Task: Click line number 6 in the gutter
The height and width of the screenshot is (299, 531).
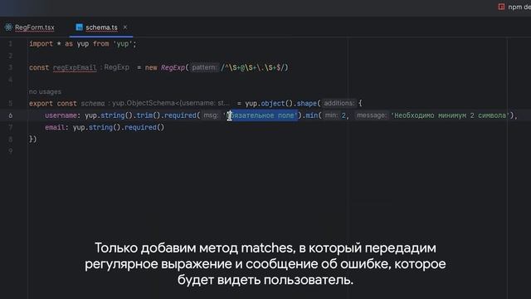Action: click(x=11, y=115)
